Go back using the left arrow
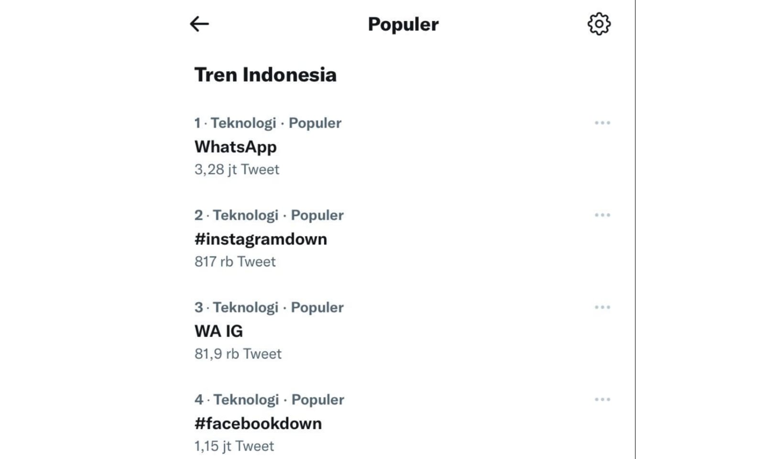 click(x=199, y=24)
